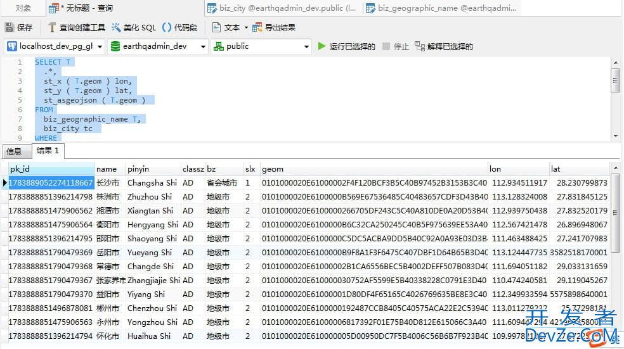Click Beautify SQL (美化 SQL) icon

(x=117, y=28)
